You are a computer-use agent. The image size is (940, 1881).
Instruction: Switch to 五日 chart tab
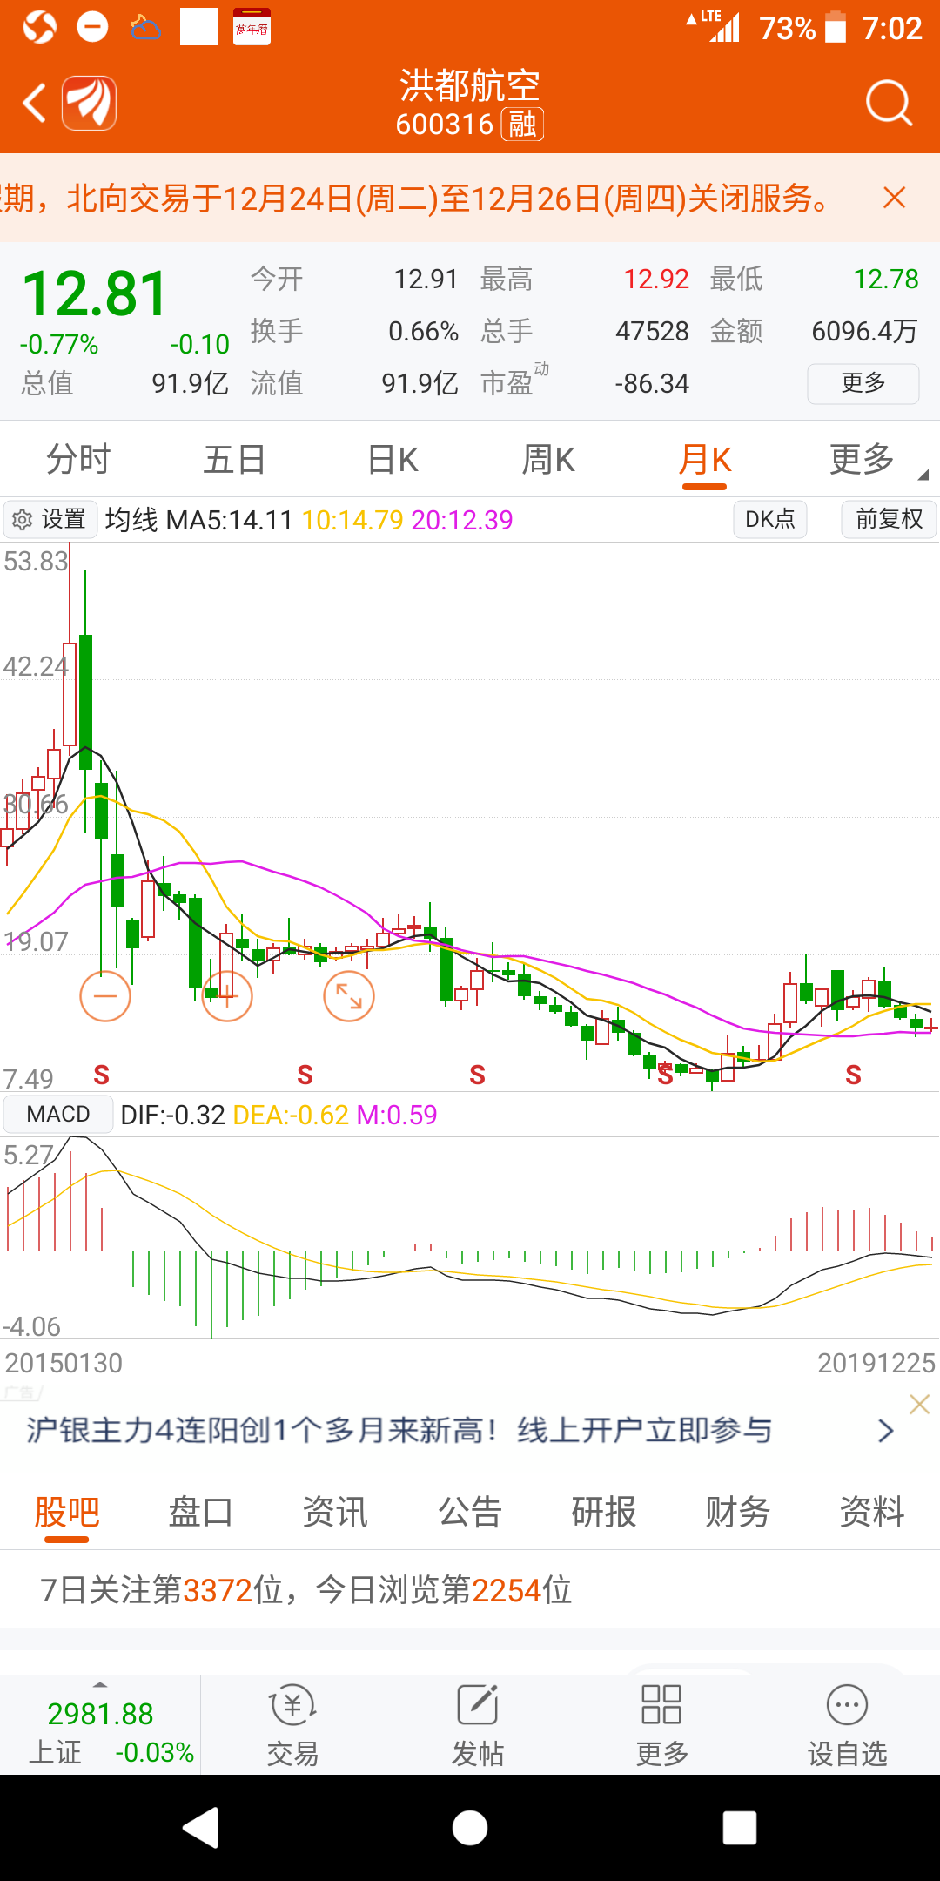pyautogui.click(x=234, y=459)
